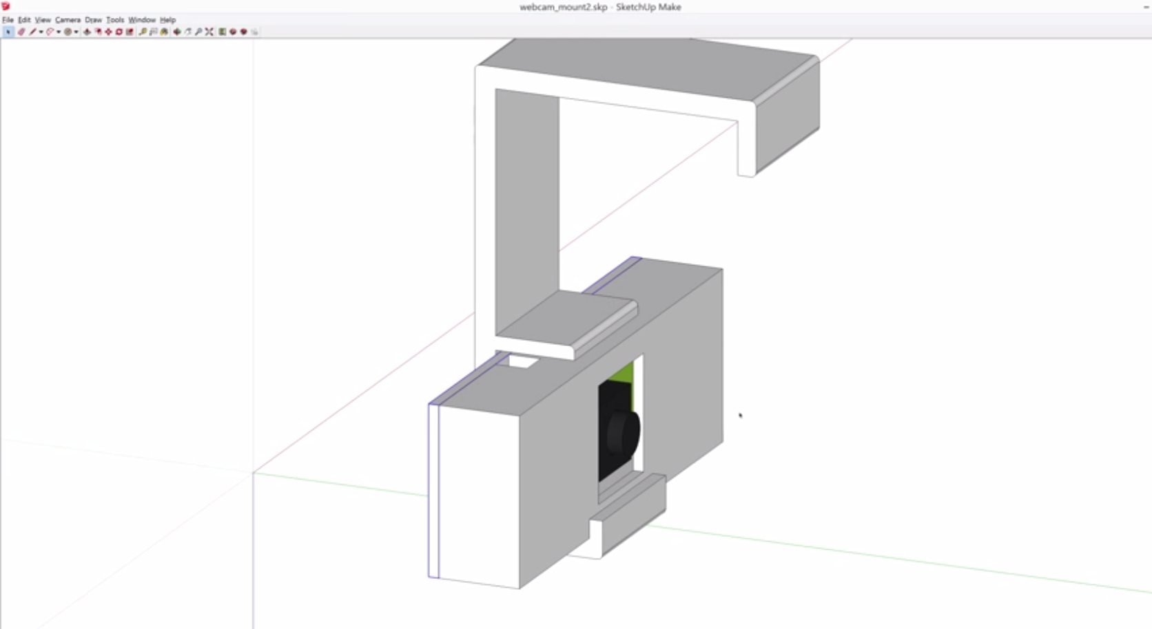
Task: Activate the Eraser tool
Action: click(x=21, y=32)
